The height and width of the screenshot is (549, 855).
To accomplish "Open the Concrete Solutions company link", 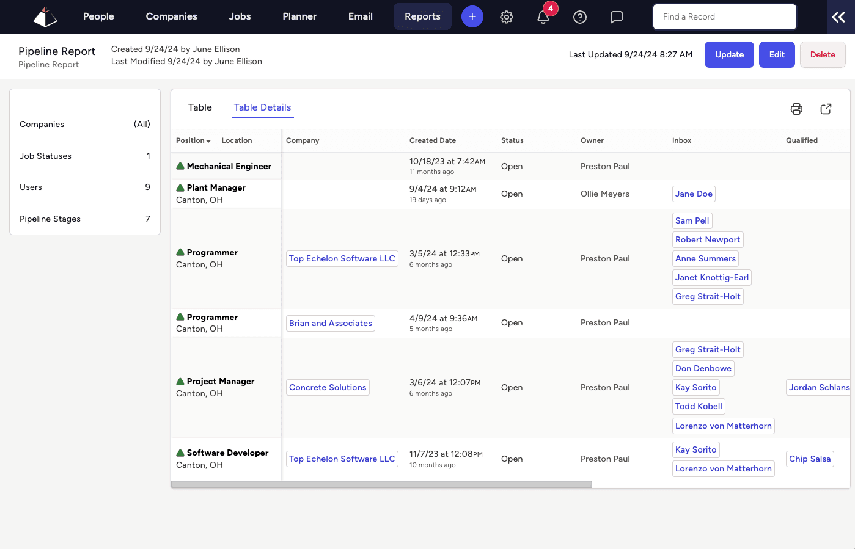I will (328, 387).
